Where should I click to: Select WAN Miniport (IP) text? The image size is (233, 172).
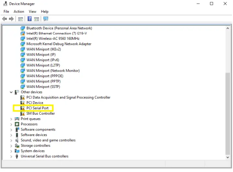pos(41,54)
